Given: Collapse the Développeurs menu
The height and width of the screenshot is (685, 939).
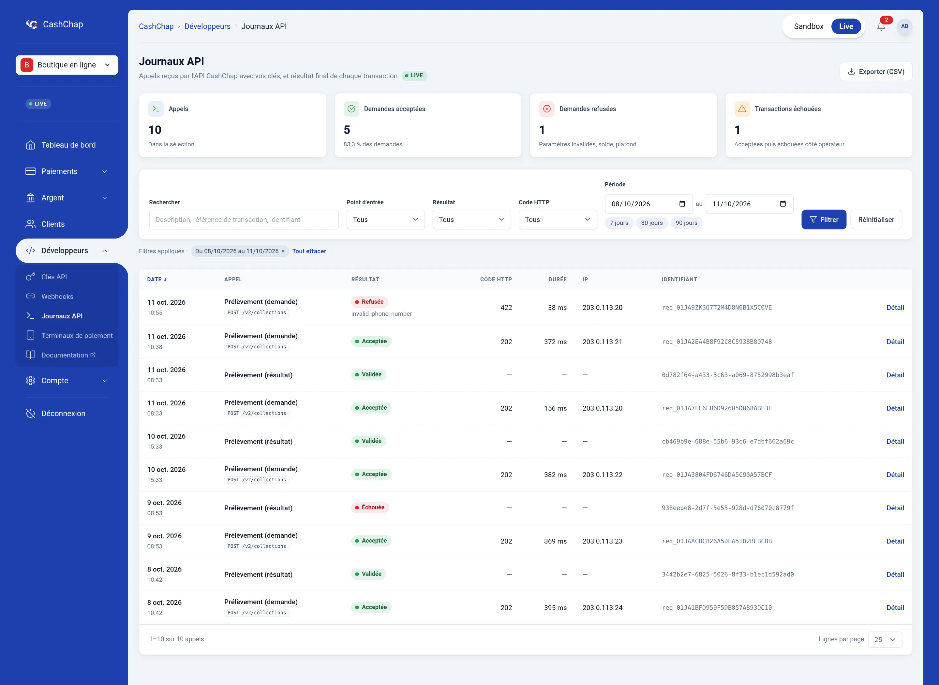Looking at the screenshot, I should coord(67,251).
